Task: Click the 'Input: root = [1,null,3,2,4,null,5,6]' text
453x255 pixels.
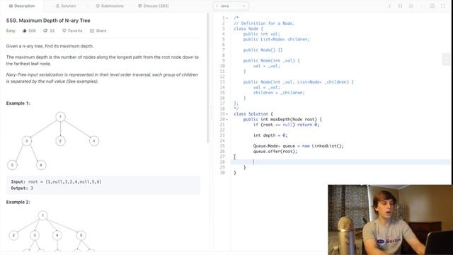Action: point(56,182)
